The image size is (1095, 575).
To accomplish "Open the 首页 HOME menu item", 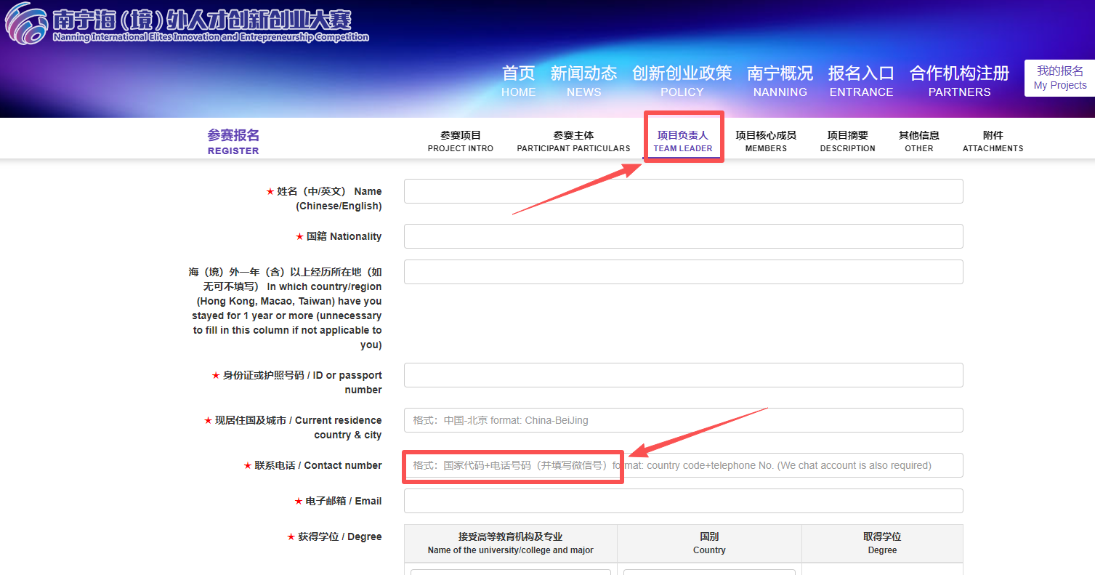I will pos(518,81).
